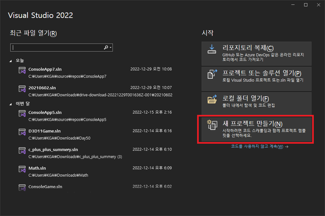Click the timestamp 2022-12-14 오후 6:02
This screenshot has width=325, height=216.
[152, 187]
